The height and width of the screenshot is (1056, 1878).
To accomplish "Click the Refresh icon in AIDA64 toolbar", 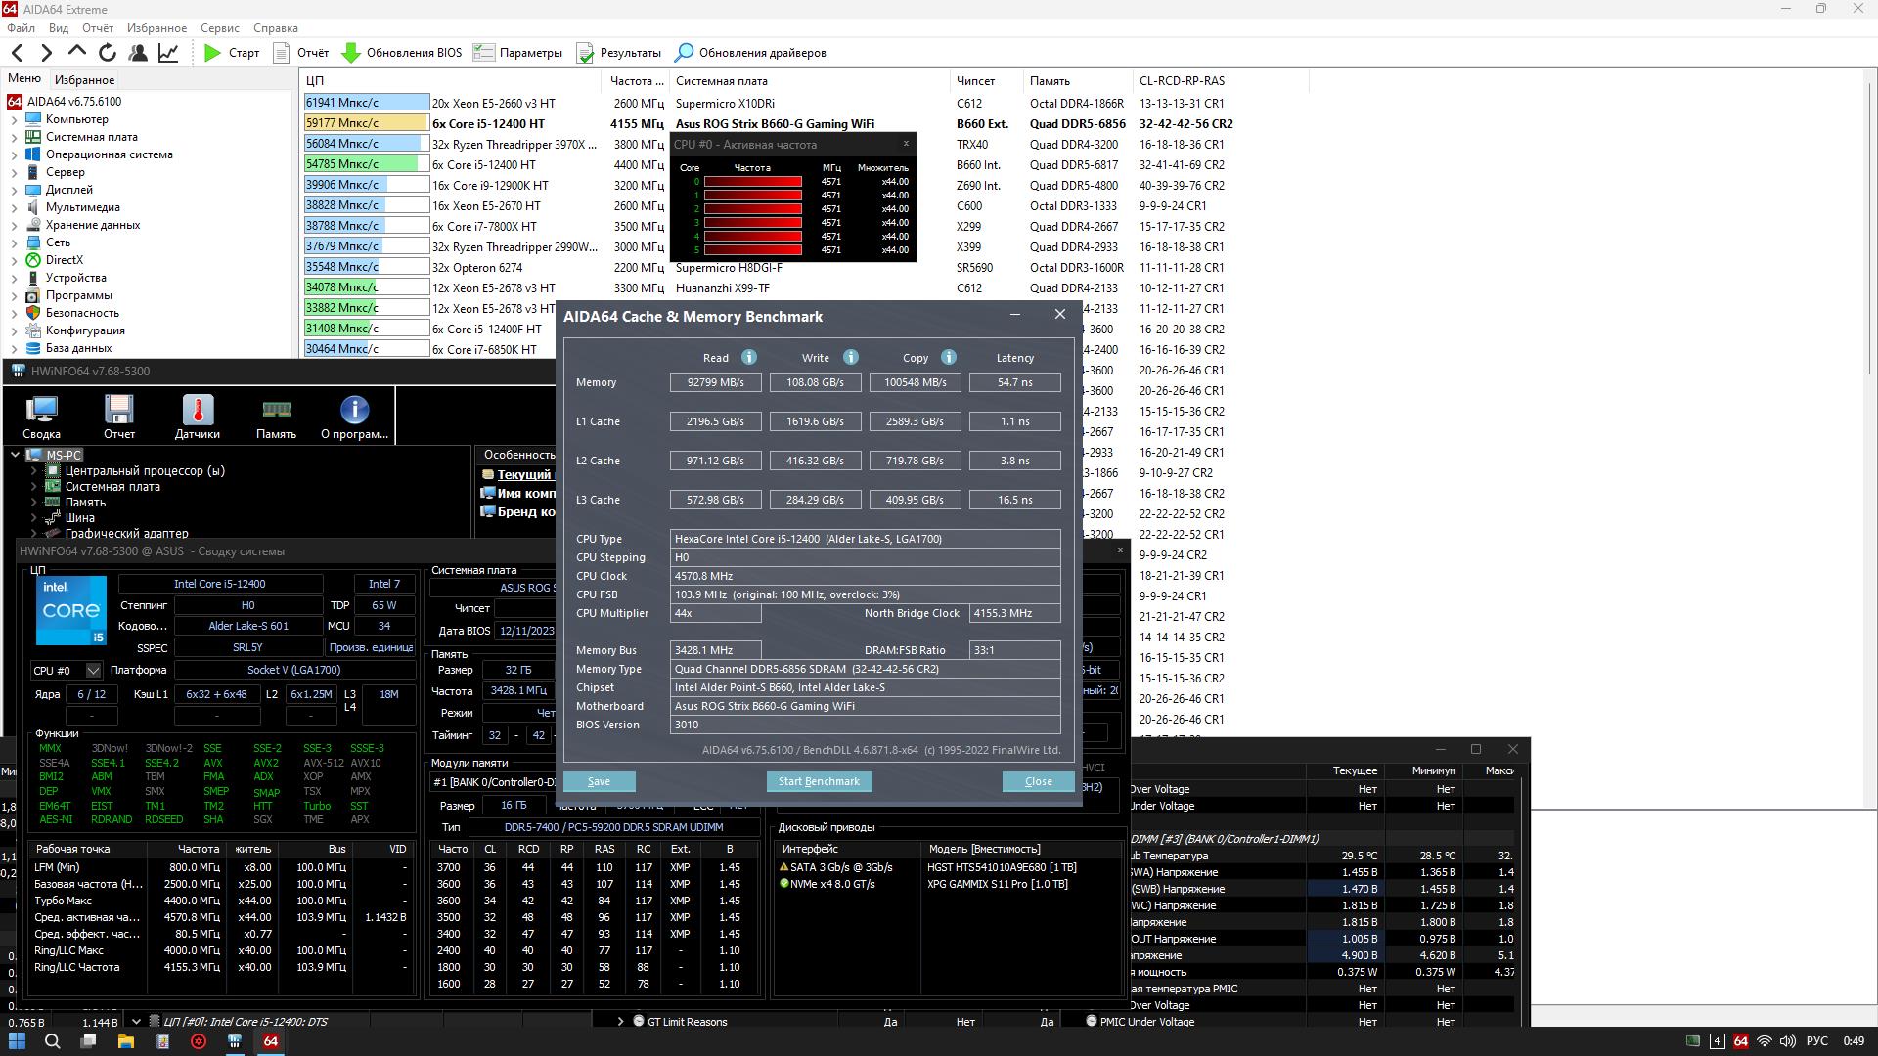I will pos(108,53).
